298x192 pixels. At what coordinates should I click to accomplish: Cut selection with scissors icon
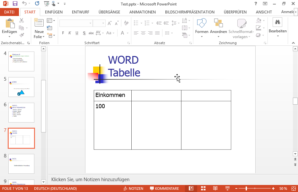pyautogui.click(x=22, y=20)
